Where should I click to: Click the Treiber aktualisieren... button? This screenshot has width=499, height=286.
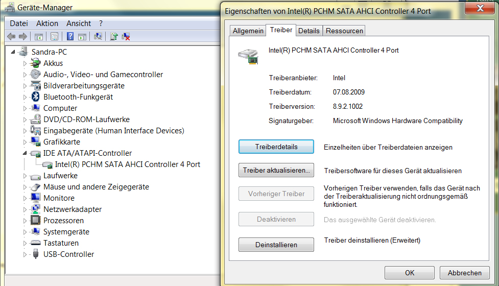(276, 170)
